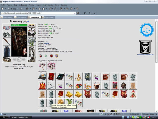Click the steel leg armor slot
This screenshot has width=158, height=119.
[x=32, y=51]
